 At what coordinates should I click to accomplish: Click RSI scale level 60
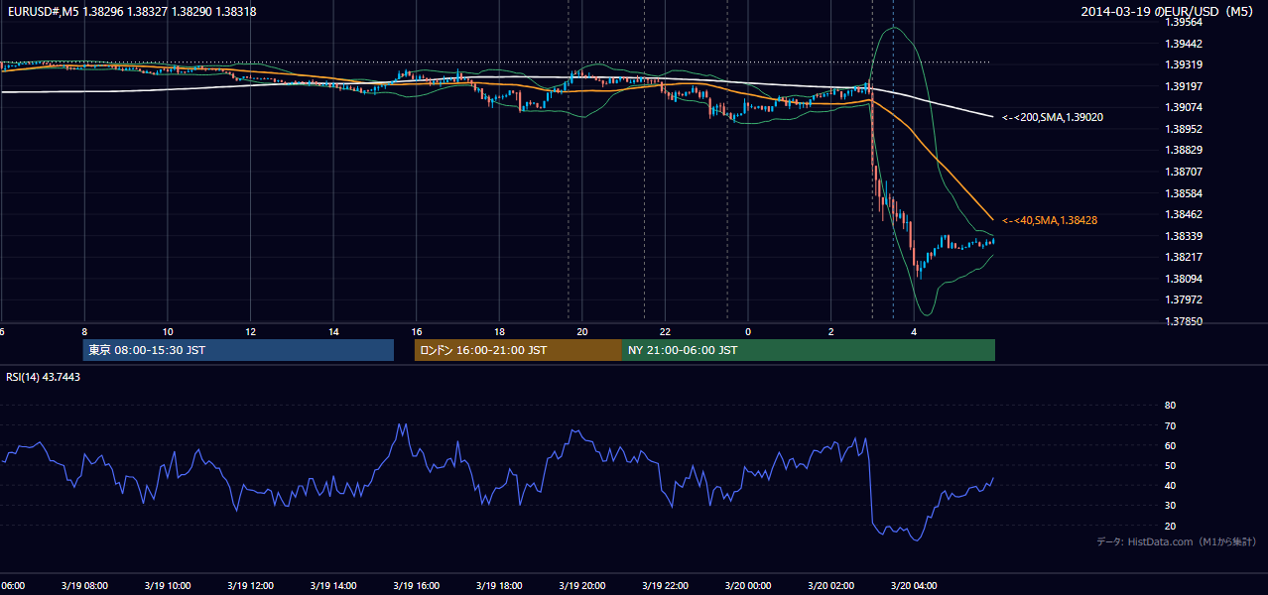tap(1170, 445)
